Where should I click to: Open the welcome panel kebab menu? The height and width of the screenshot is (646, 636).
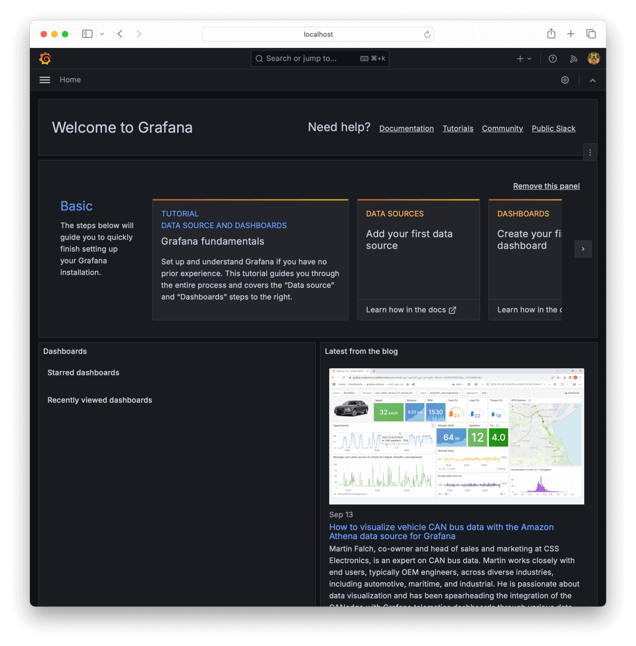point(590,152)
